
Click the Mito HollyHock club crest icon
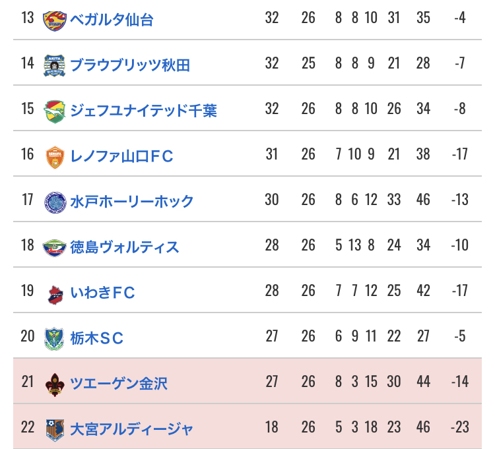pyautogui.click(x=55, y=202)
